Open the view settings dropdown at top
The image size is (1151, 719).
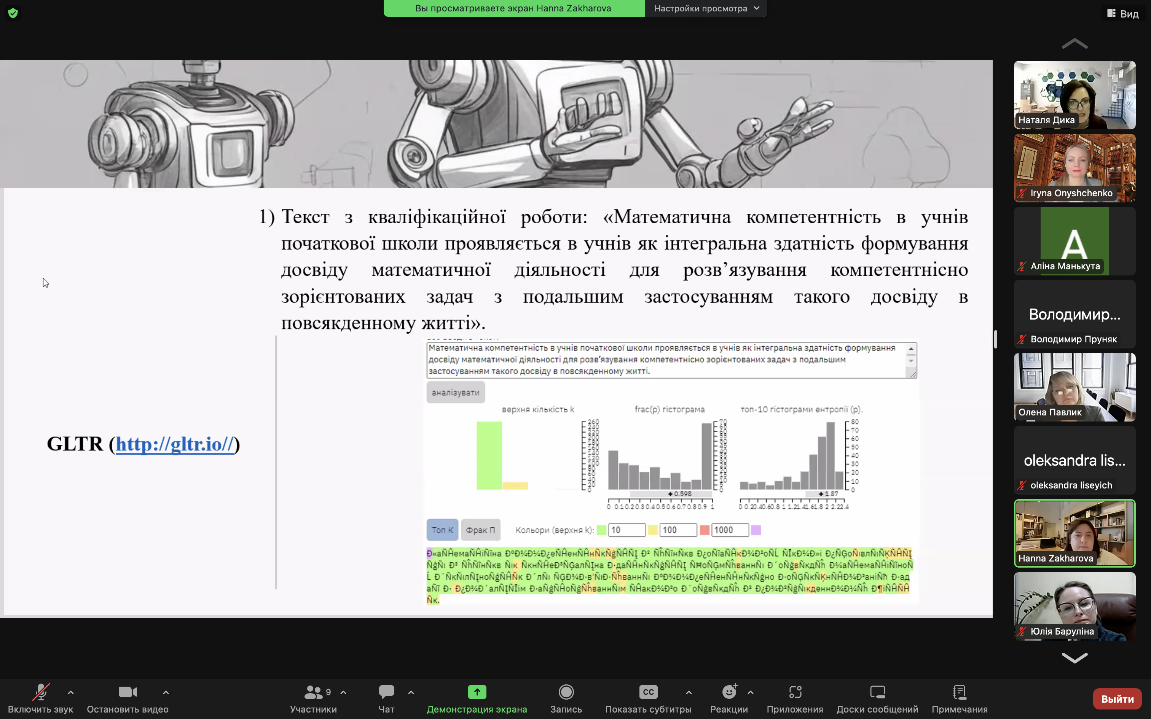coord(706,8)
